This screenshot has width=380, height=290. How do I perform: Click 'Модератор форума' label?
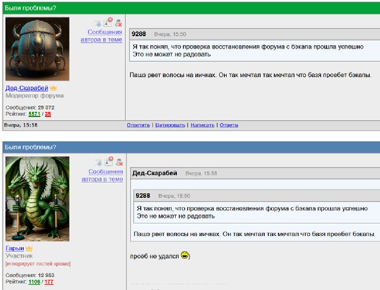coord(34,96)
